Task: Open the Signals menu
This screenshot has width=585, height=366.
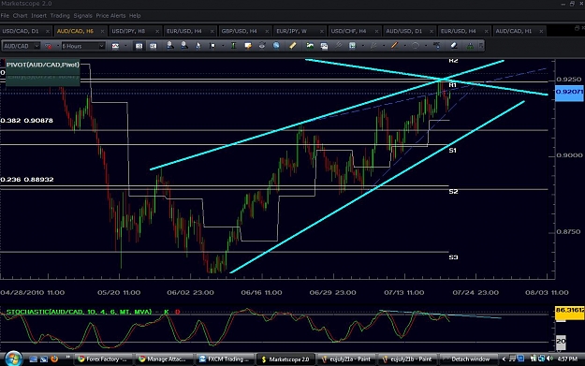Action: 82,16
